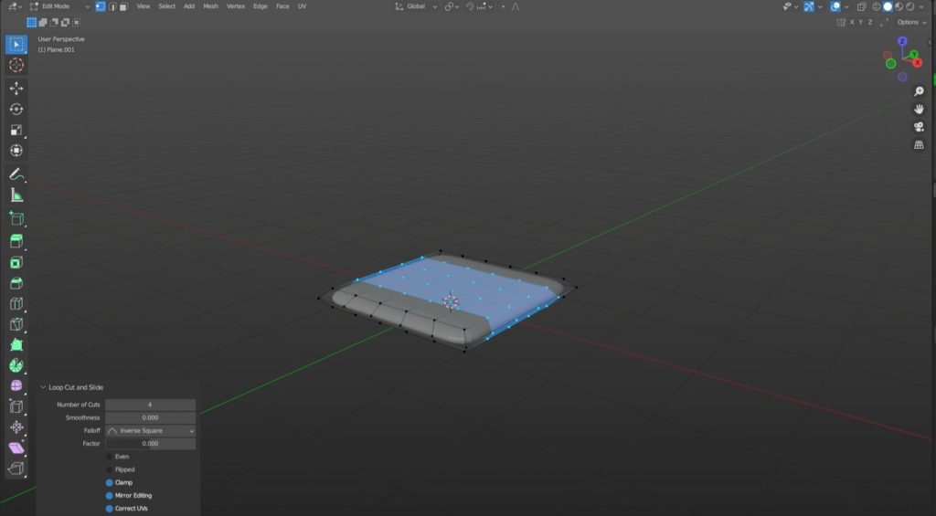
Task: Uncheck Correct UVs option
Action: pos(110,508)
